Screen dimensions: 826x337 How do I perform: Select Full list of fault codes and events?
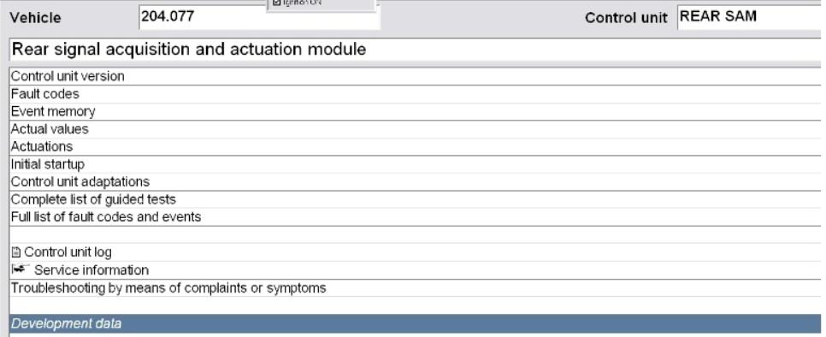point(415,217)
